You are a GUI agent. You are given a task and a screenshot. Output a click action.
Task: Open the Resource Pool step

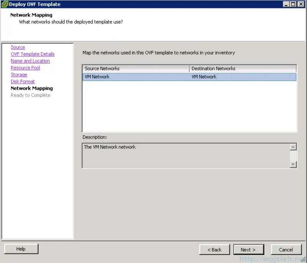25,68
